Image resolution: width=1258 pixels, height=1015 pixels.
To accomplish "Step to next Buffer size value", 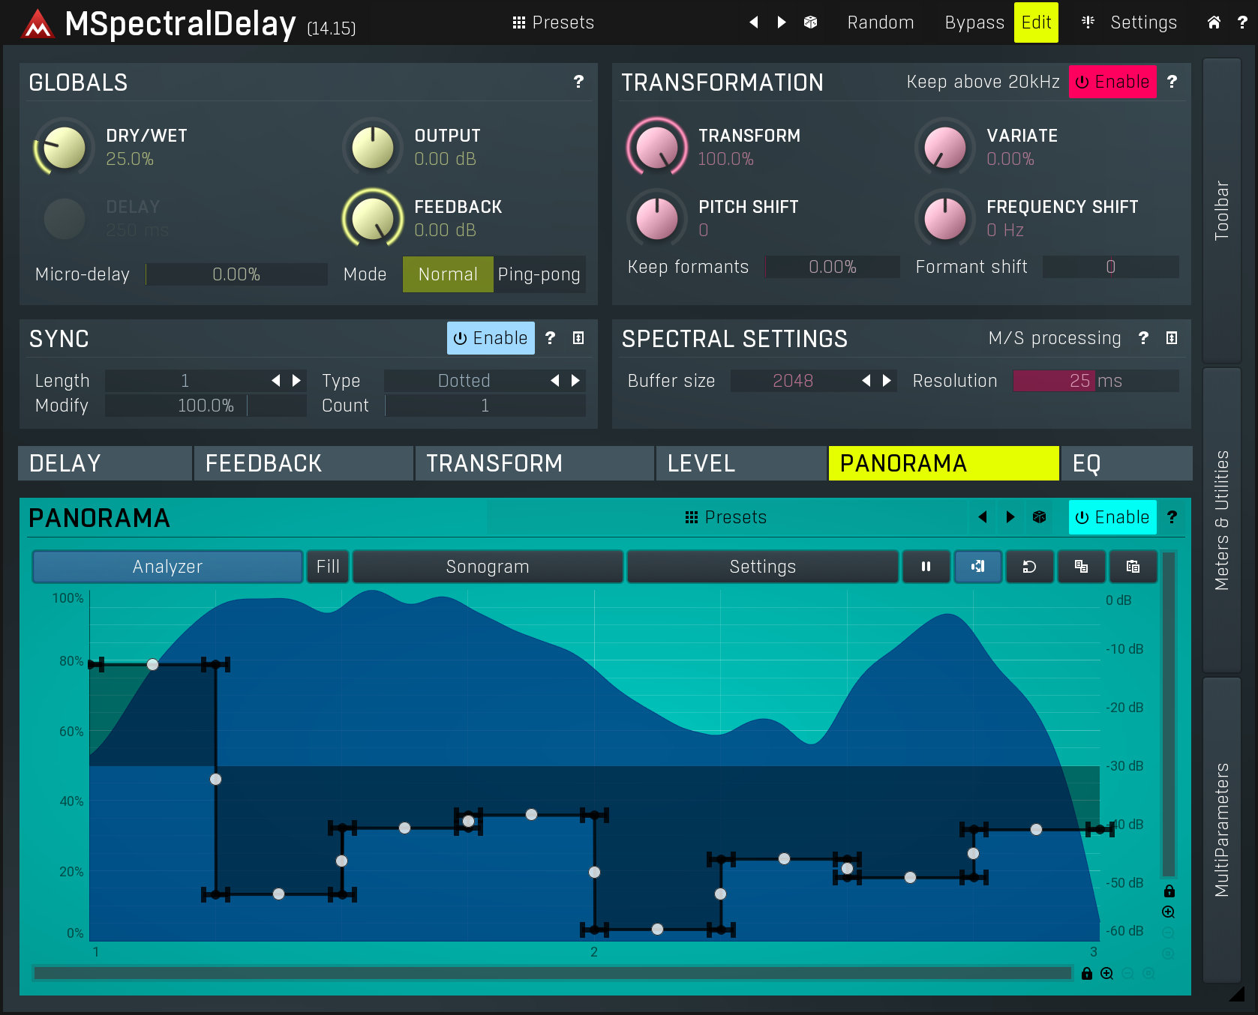I will click(887, 381).
